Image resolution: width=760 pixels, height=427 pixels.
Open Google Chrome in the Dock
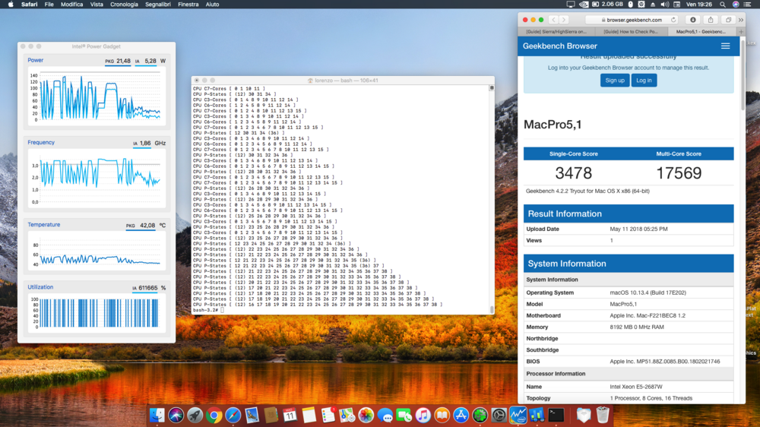(214, 416)
